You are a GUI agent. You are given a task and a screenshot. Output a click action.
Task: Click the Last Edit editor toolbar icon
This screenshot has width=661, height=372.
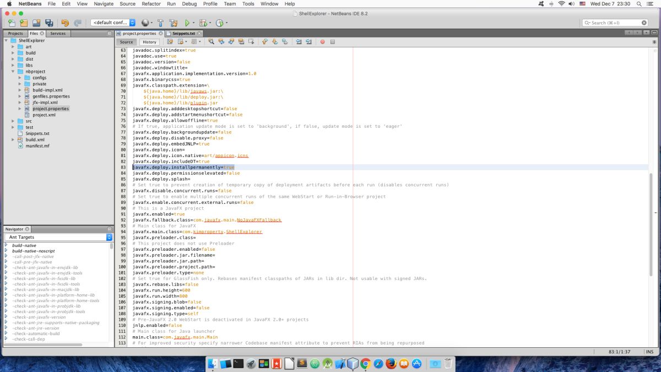170,41
